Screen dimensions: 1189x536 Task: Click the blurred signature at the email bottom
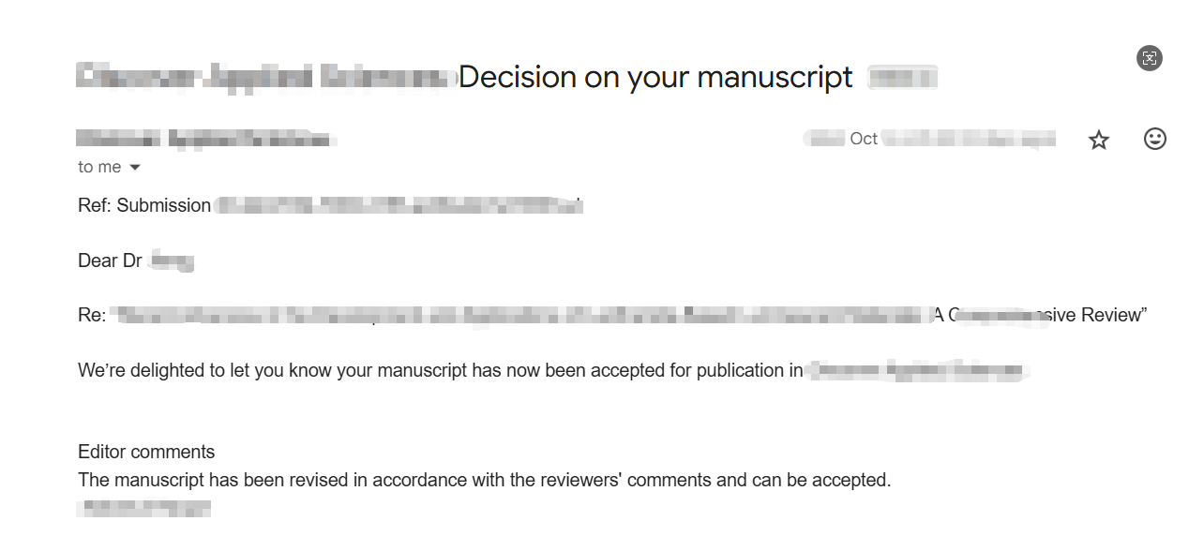pos(144,508)
